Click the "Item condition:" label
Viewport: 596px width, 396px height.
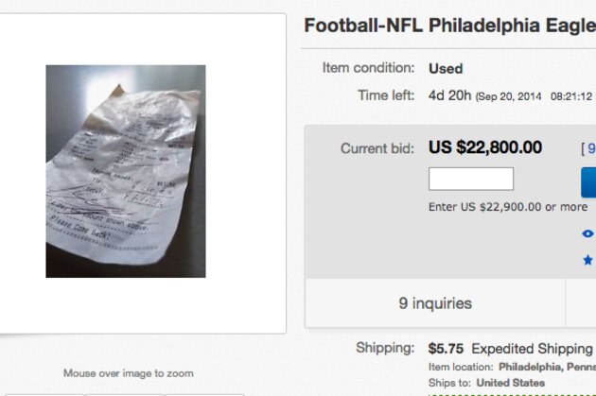point(368,68)
